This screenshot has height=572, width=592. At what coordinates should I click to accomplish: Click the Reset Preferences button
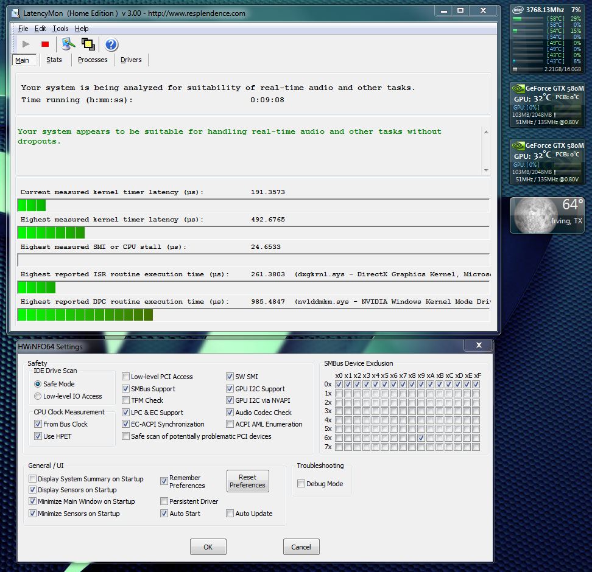point(248,481)
